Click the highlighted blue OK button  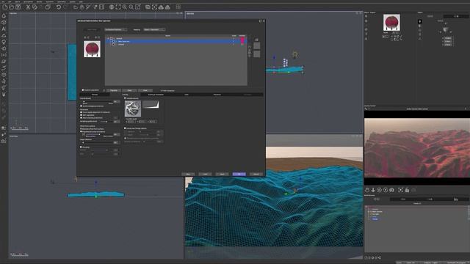click(239, 174)
